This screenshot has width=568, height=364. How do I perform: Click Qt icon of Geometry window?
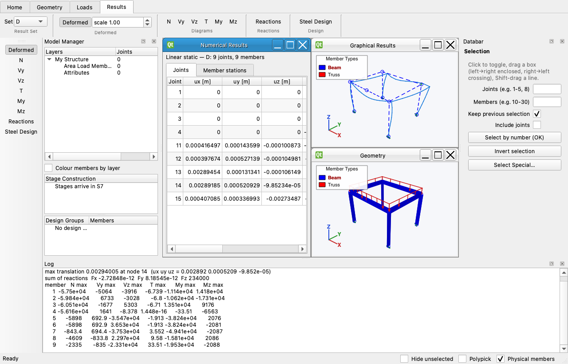coord(319,155)
